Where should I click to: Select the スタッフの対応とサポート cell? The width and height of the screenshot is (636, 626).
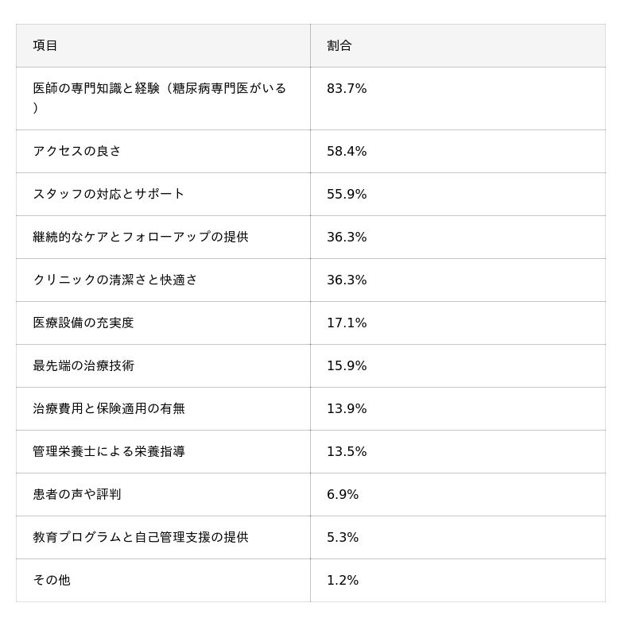pos(109,195)
